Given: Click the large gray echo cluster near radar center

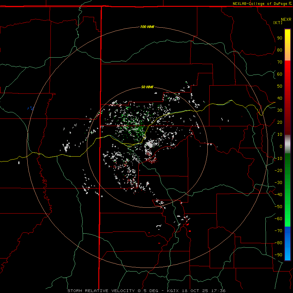Looking at the screenshot, I should click(x=149, y=144).
